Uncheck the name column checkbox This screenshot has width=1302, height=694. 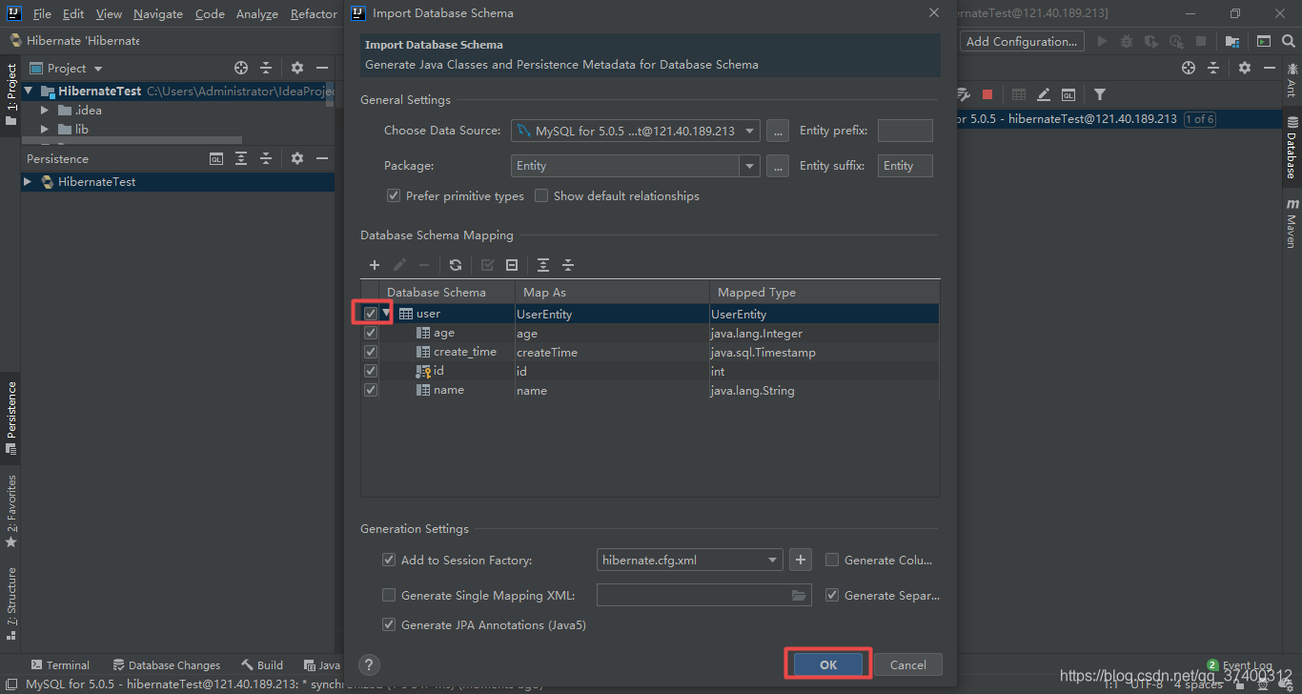(x=371, y=390)
